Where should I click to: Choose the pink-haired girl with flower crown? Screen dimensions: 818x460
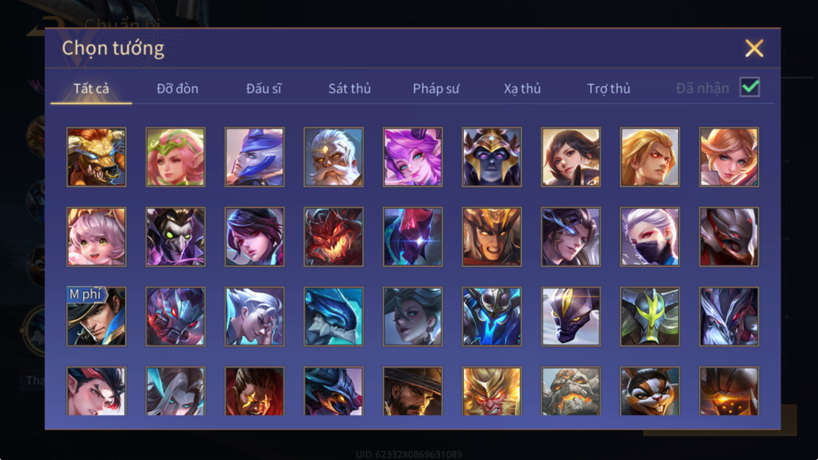point(176,157)
